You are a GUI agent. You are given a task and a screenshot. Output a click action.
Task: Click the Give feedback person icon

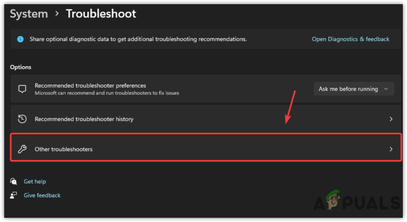pos(13,196)
